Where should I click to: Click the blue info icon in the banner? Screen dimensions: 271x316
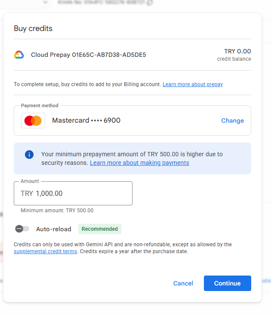[29, 155]
